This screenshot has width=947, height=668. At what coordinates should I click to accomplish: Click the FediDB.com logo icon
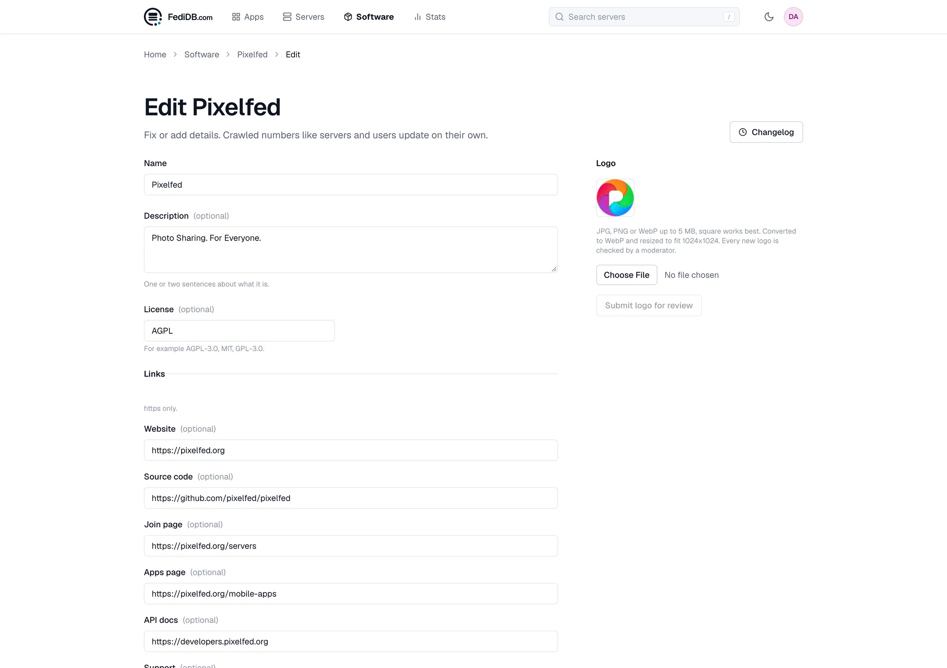click(153, 17)
